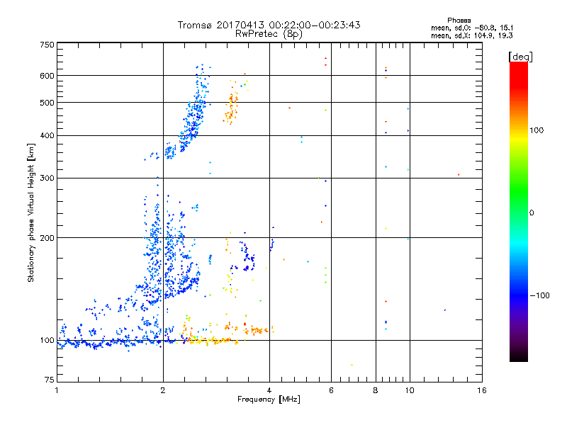Click the y-axis tick label '500'
This screenshot has height=425, width=567.
pos(47,103)
